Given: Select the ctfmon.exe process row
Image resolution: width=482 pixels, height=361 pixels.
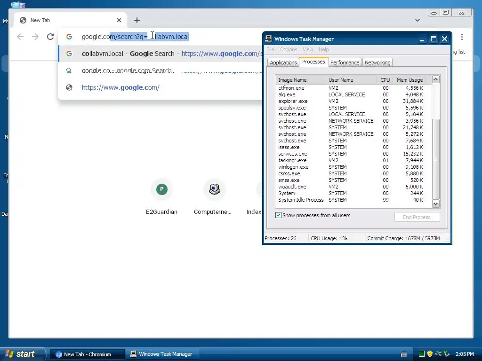Looking at the screenshot, I should pyautogui.click(x=350, y=88).
